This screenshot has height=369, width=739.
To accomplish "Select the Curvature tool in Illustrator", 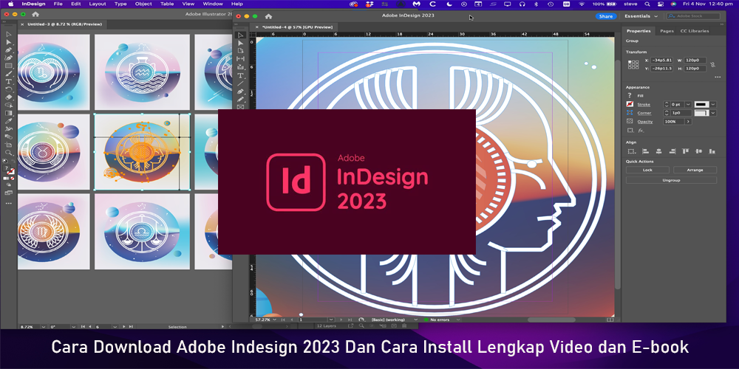I will 8,58.
